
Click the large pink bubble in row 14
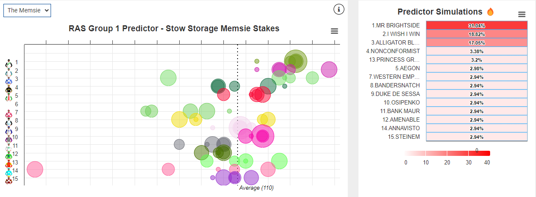35,170
